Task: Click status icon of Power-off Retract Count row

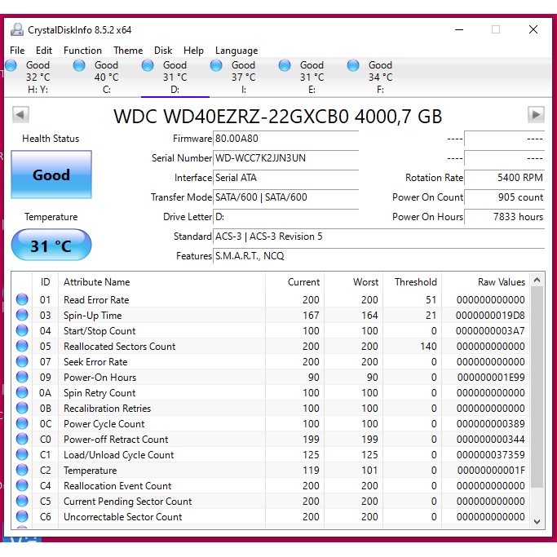Action: coord(22,439)
